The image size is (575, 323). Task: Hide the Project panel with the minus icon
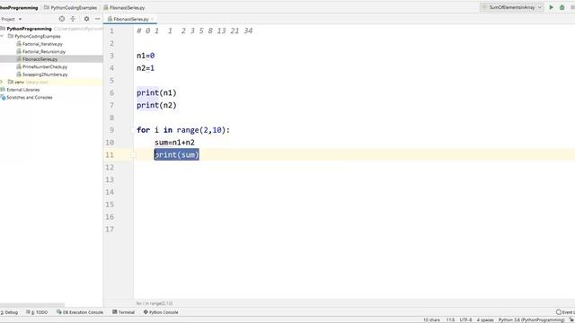click(x=98, y=19)
